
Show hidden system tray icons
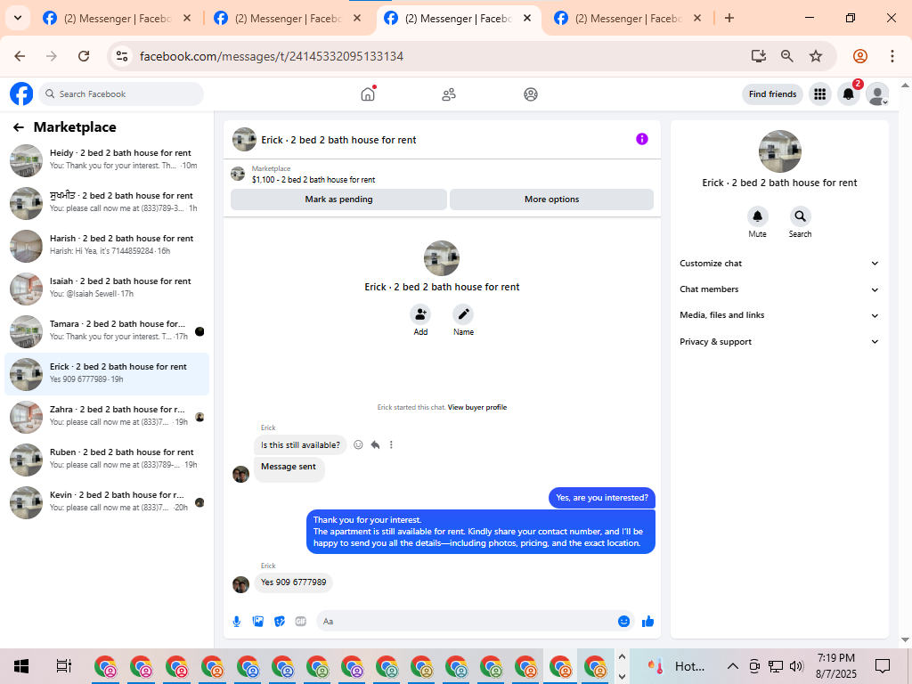(733, 666)
